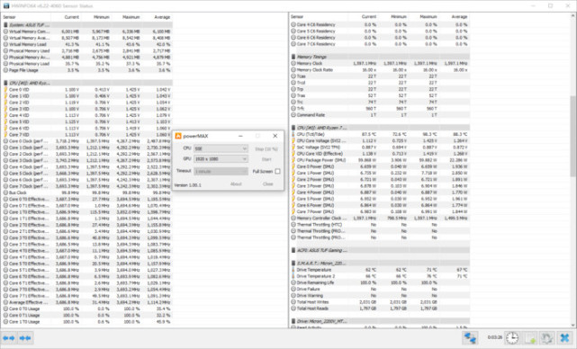Click the icon on the S.M.A.R.T. Micron header
577x349 pixels.
293,264
